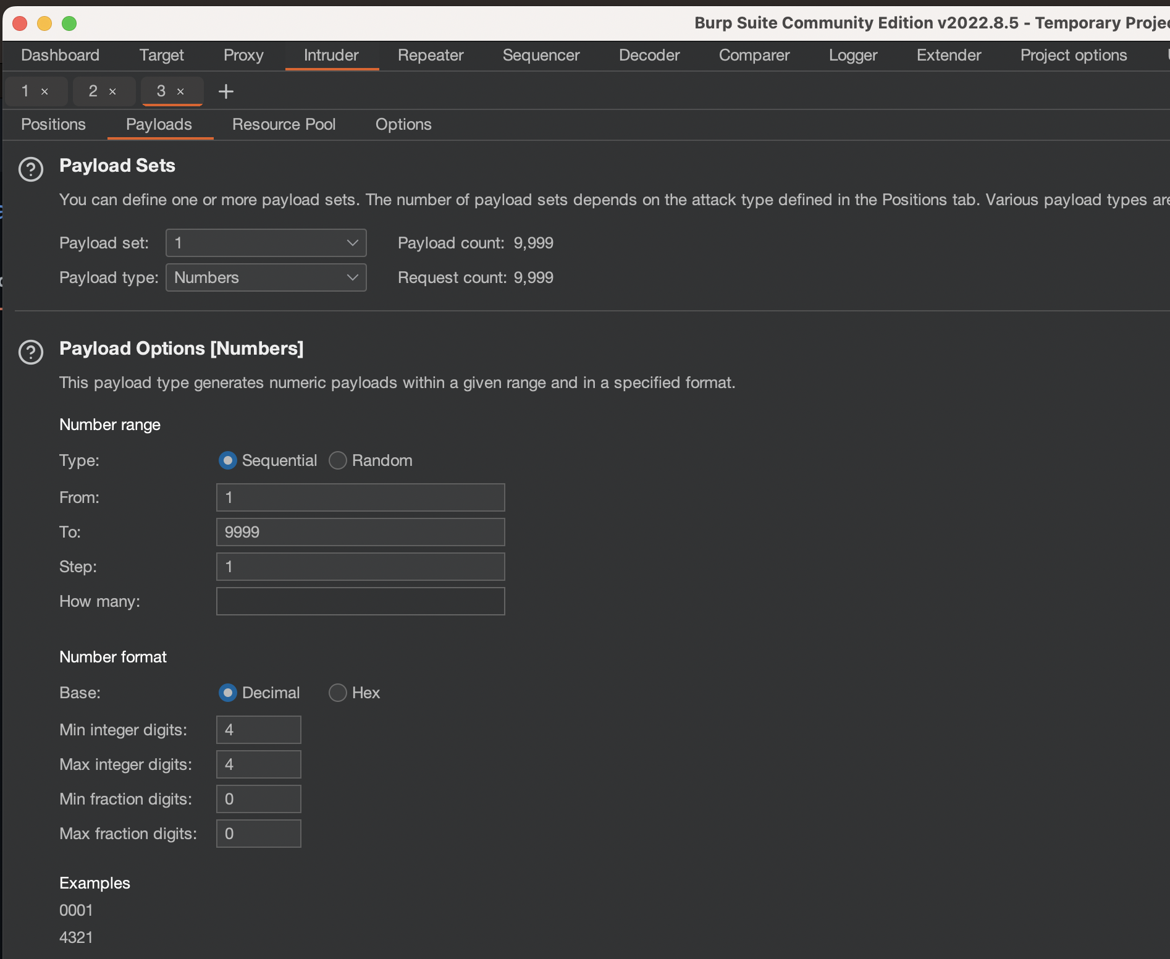Click the macOS red close button
The image size is (1170, 959).
point(20,23)
